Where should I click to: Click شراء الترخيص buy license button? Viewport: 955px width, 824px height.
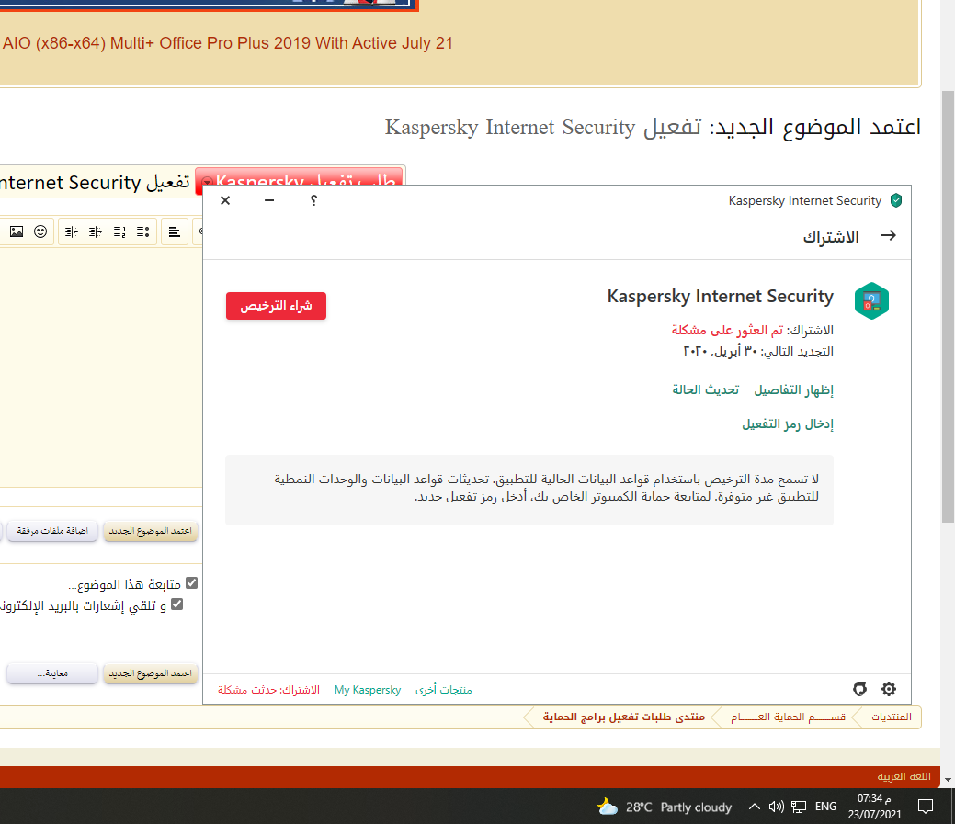pos(276,306)
